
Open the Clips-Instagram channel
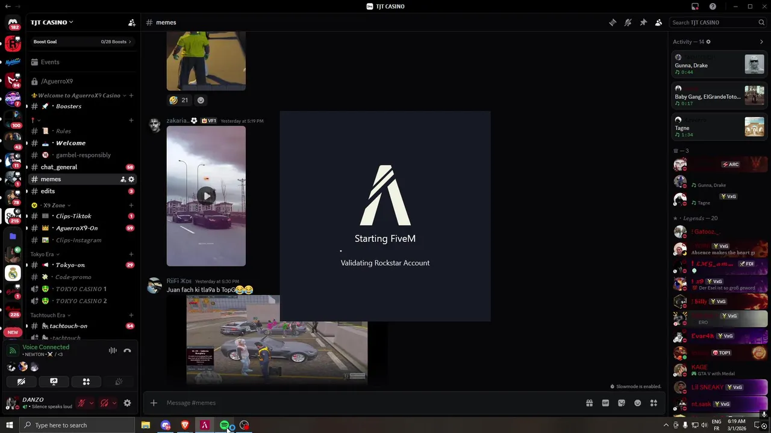click(x=82, y=240)
